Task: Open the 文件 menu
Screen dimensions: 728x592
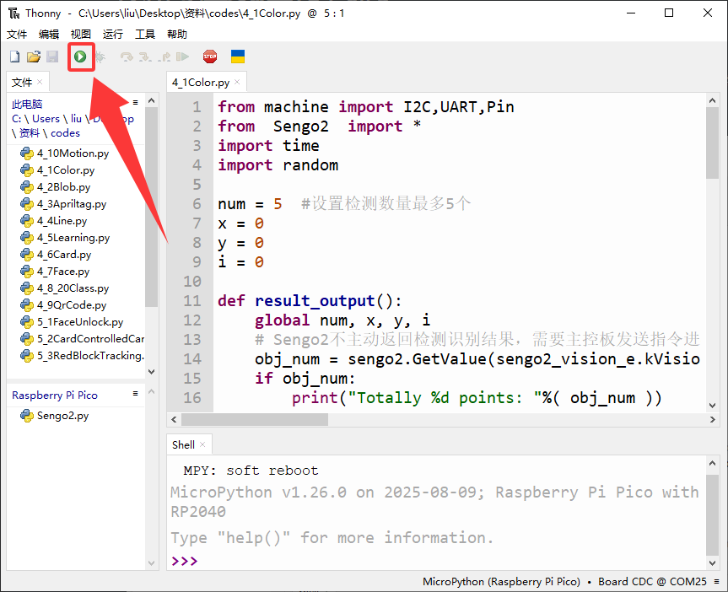Action: click(17, 35)
